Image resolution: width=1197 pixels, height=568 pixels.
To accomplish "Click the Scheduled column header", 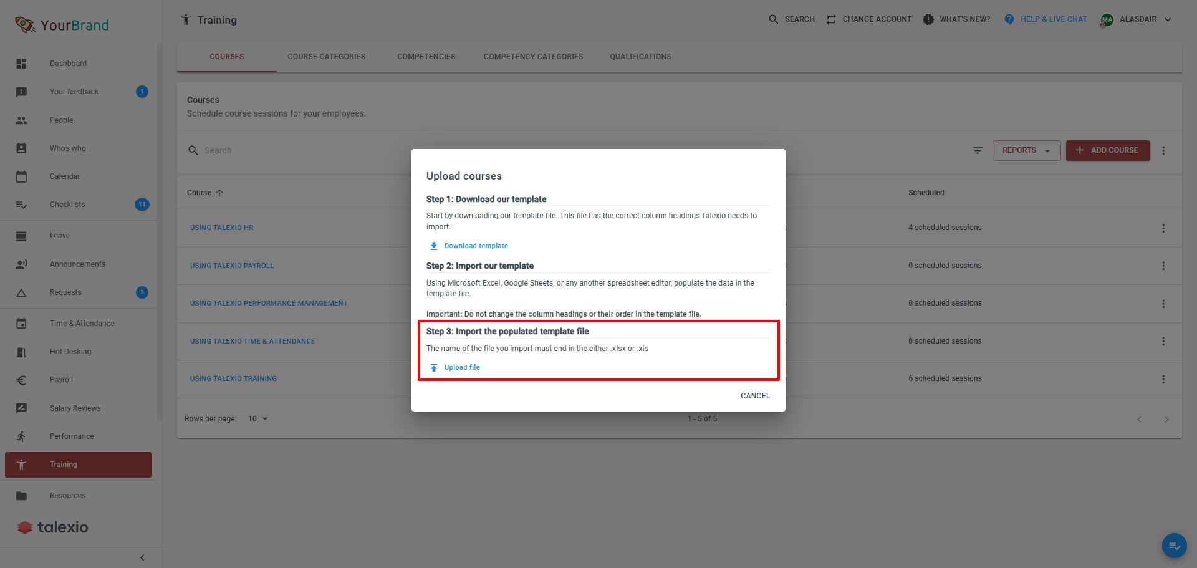I will click(926, 193).
